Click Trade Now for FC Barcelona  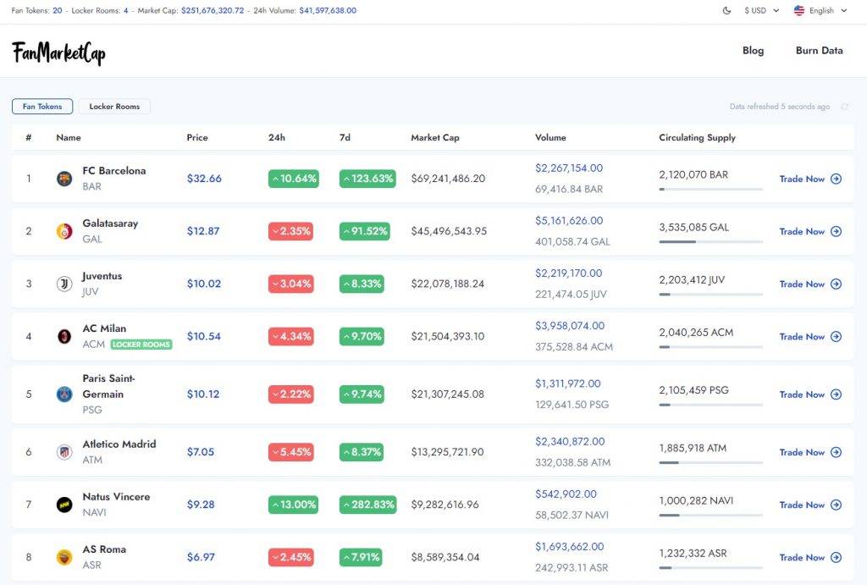[x=810, y=179]
